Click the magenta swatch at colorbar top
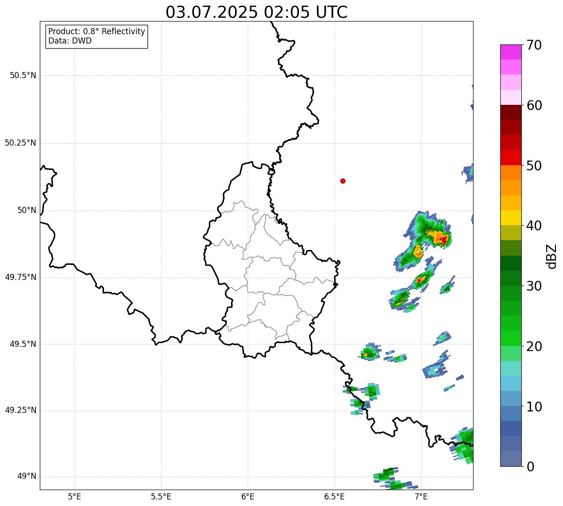 coord(511,52)
